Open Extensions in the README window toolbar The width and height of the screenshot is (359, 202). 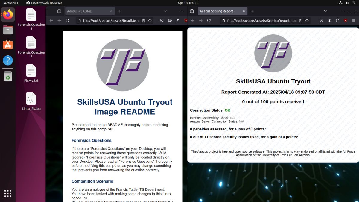pyautogui.click(x=178, y=21)
